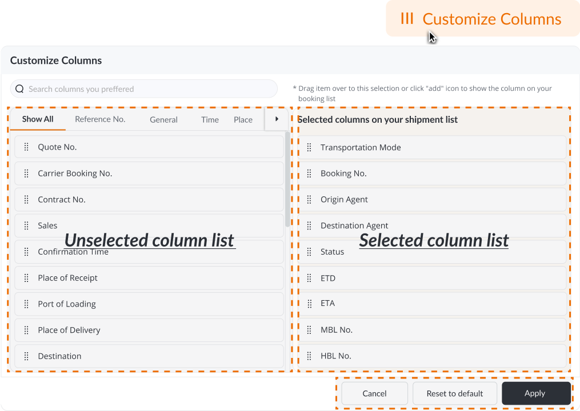Click the drag handle beside HBL No.
Screen dimensions: 580x411
(309, 356)
